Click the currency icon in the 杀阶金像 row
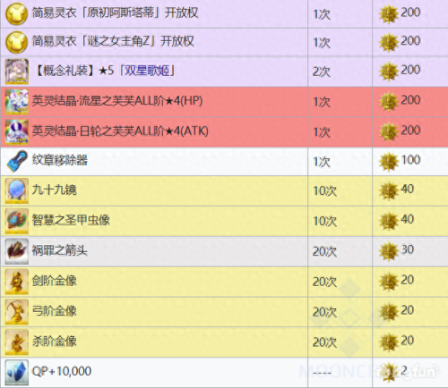 (389, 342)
